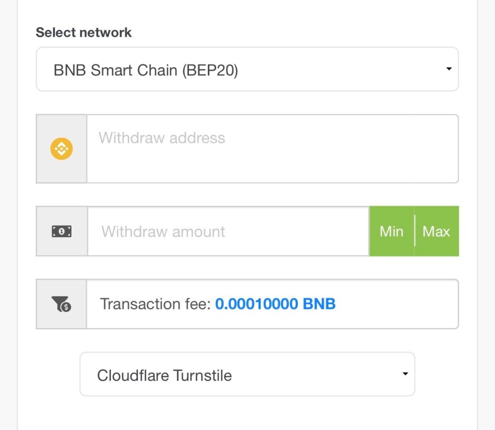The image size is (495, 430).
Task: Select the "BNB Smart Chain (BEP20)" text
Action: (146, 70)
